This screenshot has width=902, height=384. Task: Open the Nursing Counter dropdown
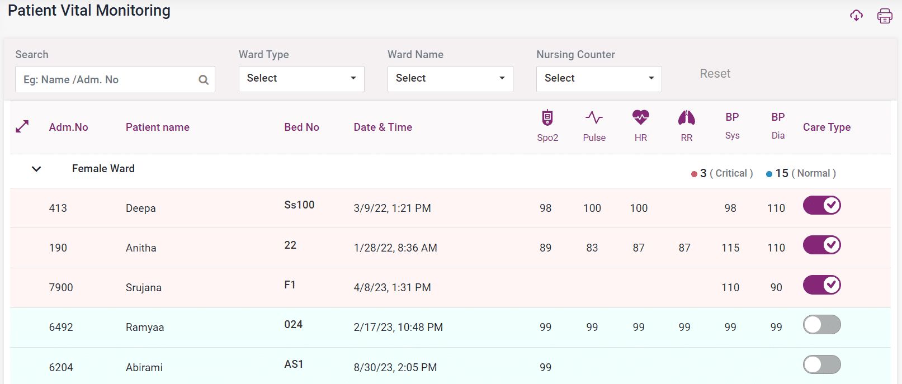599,79
